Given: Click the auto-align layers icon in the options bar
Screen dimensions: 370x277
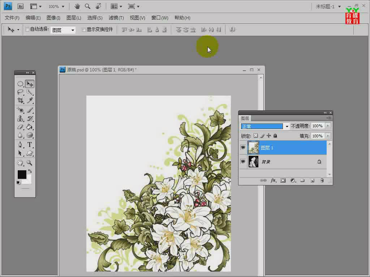Looking at the screenshot, I should tap(232, 30).
